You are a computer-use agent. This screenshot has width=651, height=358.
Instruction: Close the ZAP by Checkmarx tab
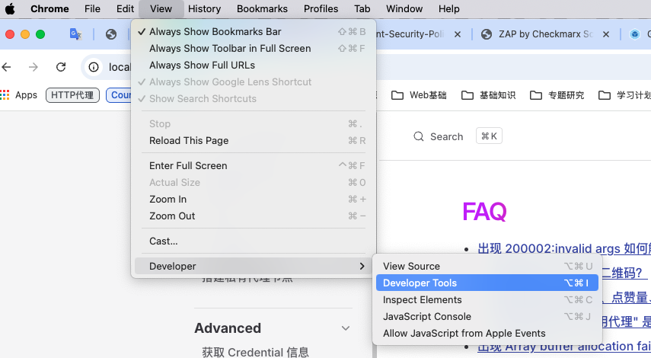[608, 34]
